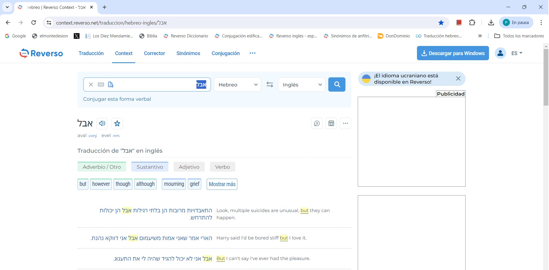Image resolution: width=549 pixels, height=270 pixels.
Task: Dismiss the Ukrainian language notification
Action: click(x=458, y=78)
